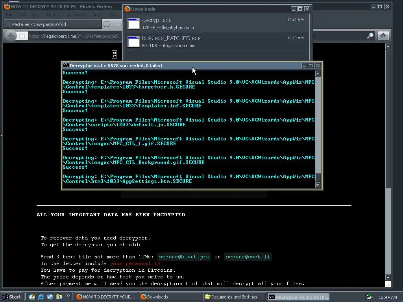Select build.exx_PATCHED.exe in Downloads list
The width and height of the screenshot is (403, 302).
coord(217,42)
